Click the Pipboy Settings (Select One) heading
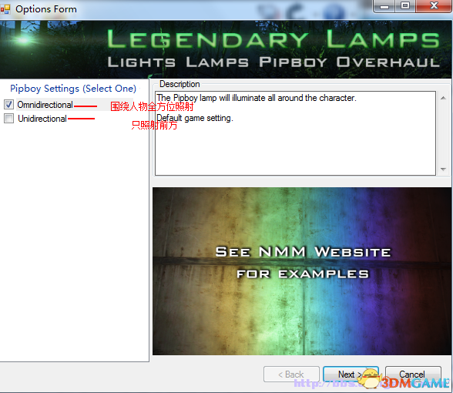Image resolution: width=453 pixels, height=393 pixels. tap(73, 89)
